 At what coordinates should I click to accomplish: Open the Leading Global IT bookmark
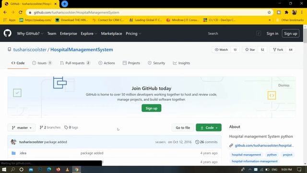coord(145,20)
